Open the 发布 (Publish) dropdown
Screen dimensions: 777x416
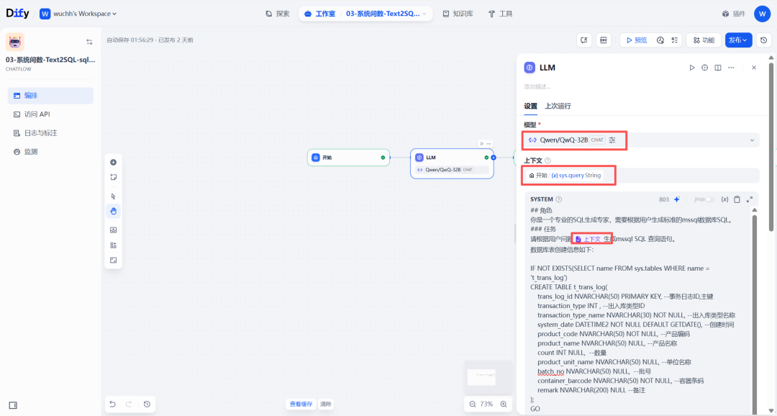point(738,40)
